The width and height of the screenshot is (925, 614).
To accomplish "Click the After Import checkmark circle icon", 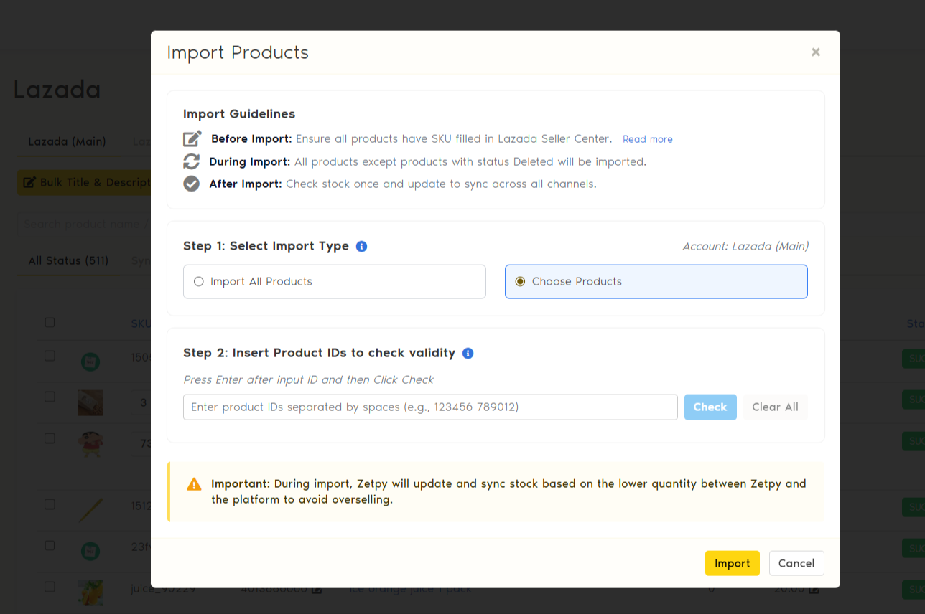I will click(x=192, y=184).
